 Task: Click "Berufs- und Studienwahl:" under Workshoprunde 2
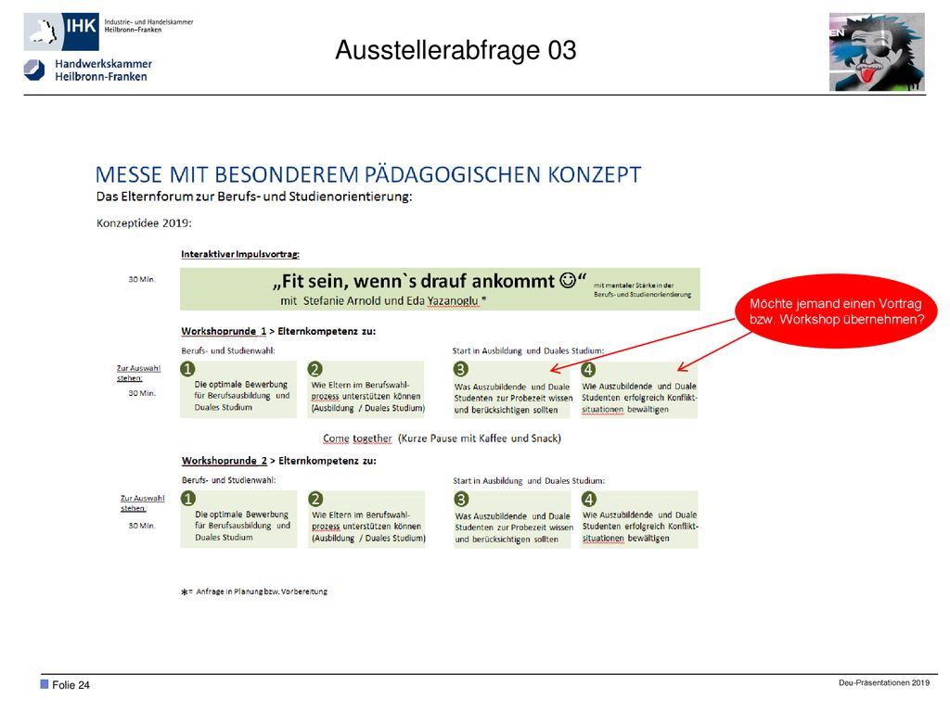228,480
